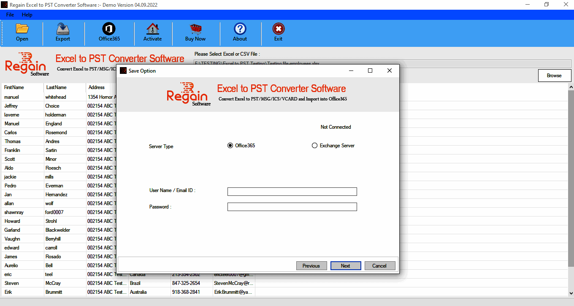The image size is (574, 306).
Task: Open a file using the Open toolbar icon
Action: point(22,29)
